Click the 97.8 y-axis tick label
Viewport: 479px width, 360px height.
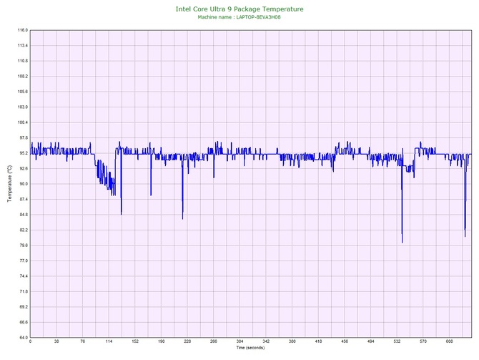click(24, 138)
